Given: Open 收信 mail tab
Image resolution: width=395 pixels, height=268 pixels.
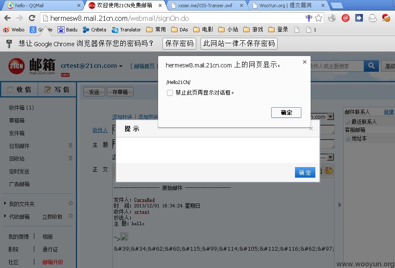Looking at the screenshot, I should point(19,89).
